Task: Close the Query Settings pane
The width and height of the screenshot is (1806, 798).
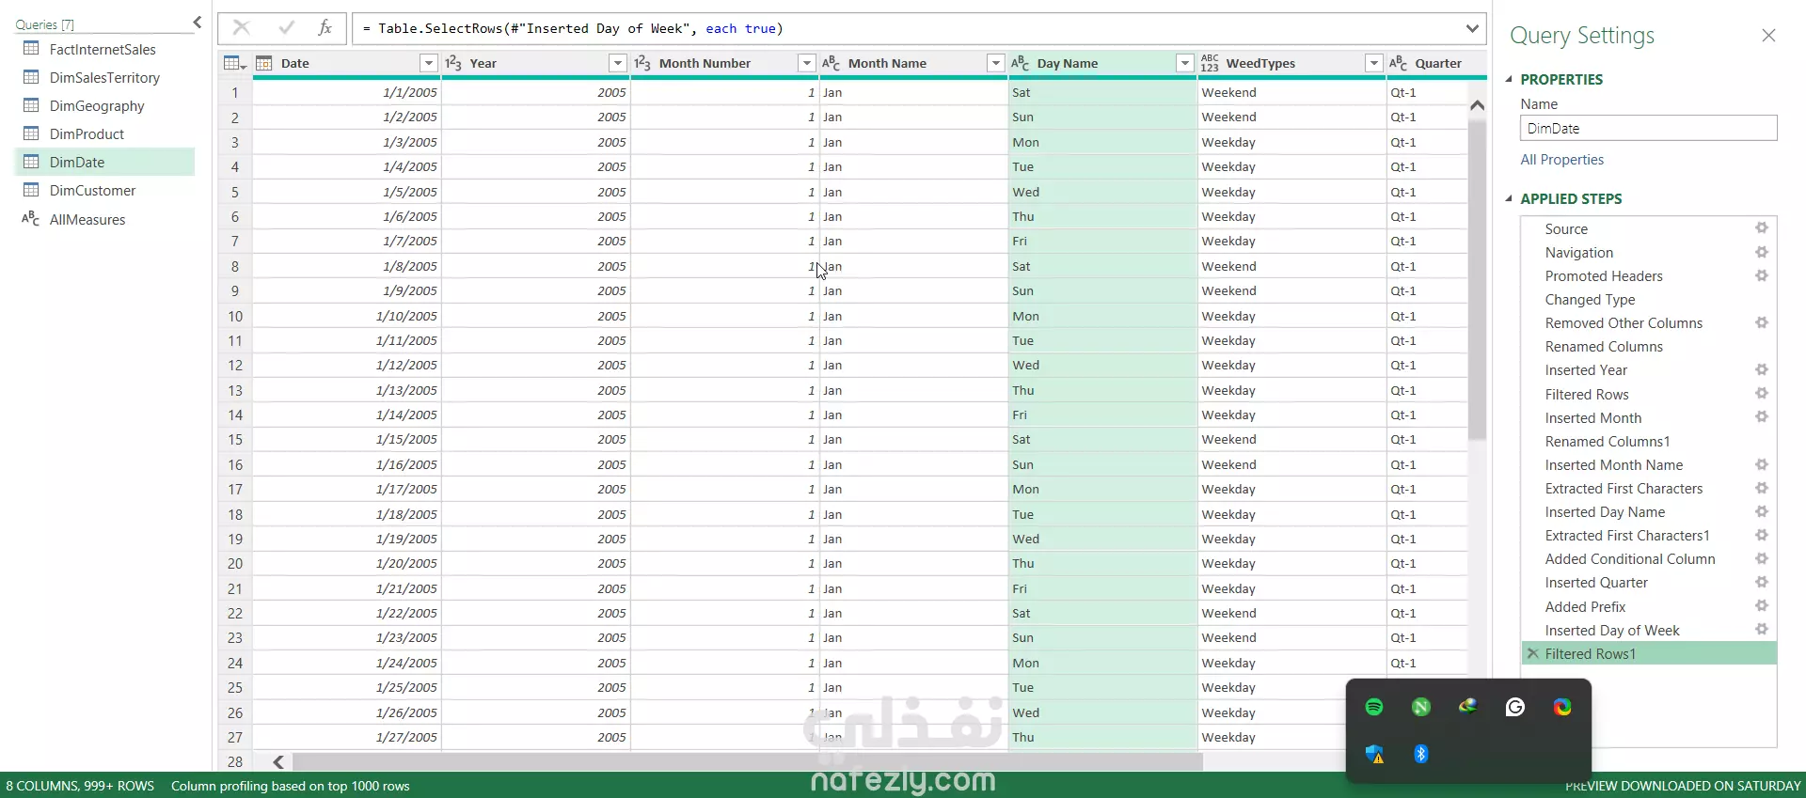Action: pyautogui.click(x=1768, y=36)
